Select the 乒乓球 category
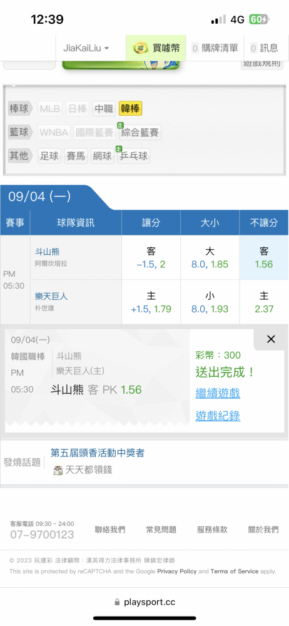This screenshot has width=289, height=626. pyautogui.click(x=134, y=156)
